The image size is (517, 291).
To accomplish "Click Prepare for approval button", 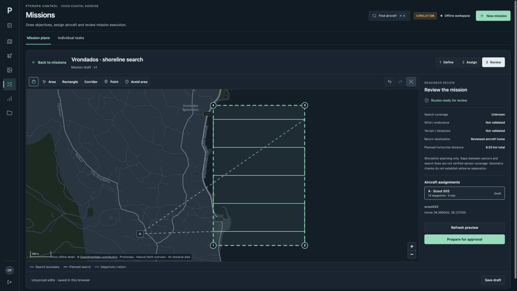I will click(464, 239).
